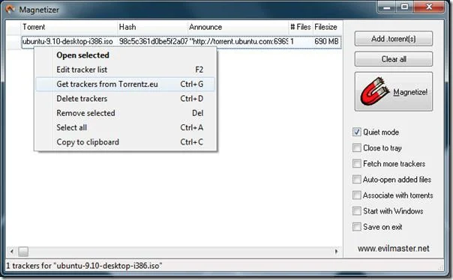Tick the Auto-open added files checkbox

(x=357, y=180)
